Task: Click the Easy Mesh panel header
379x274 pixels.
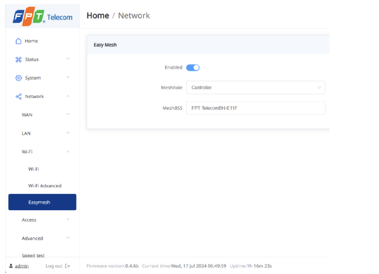Action: 208,45
